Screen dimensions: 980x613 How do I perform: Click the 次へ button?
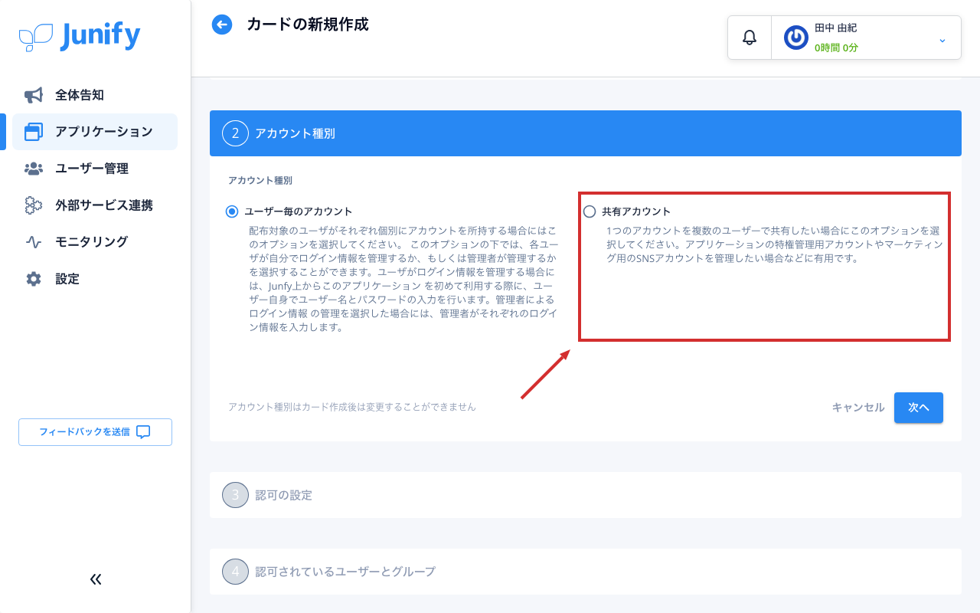click(919, 408)
